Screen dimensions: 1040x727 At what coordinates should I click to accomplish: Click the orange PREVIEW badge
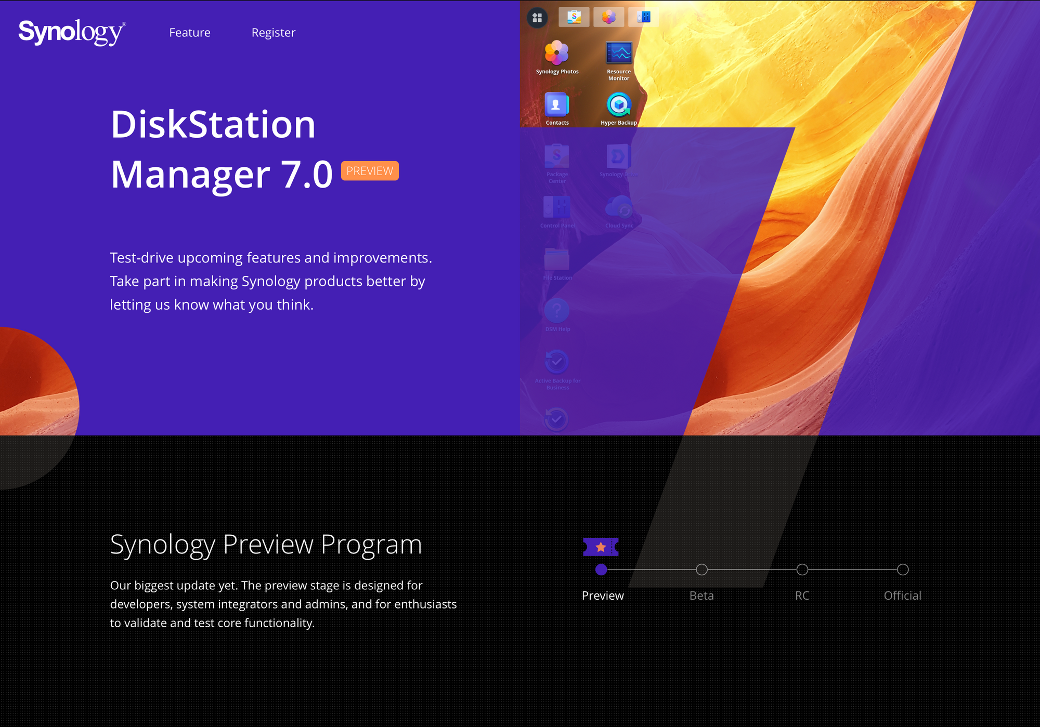[370, 171]
